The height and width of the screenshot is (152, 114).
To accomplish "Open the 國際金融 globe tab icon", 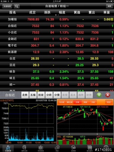I will coord(24,148).
